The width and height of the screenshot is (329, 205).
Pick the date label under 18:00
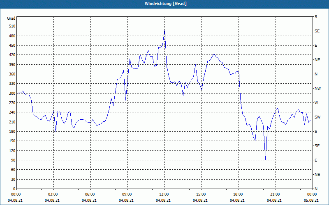coord(237,200)
